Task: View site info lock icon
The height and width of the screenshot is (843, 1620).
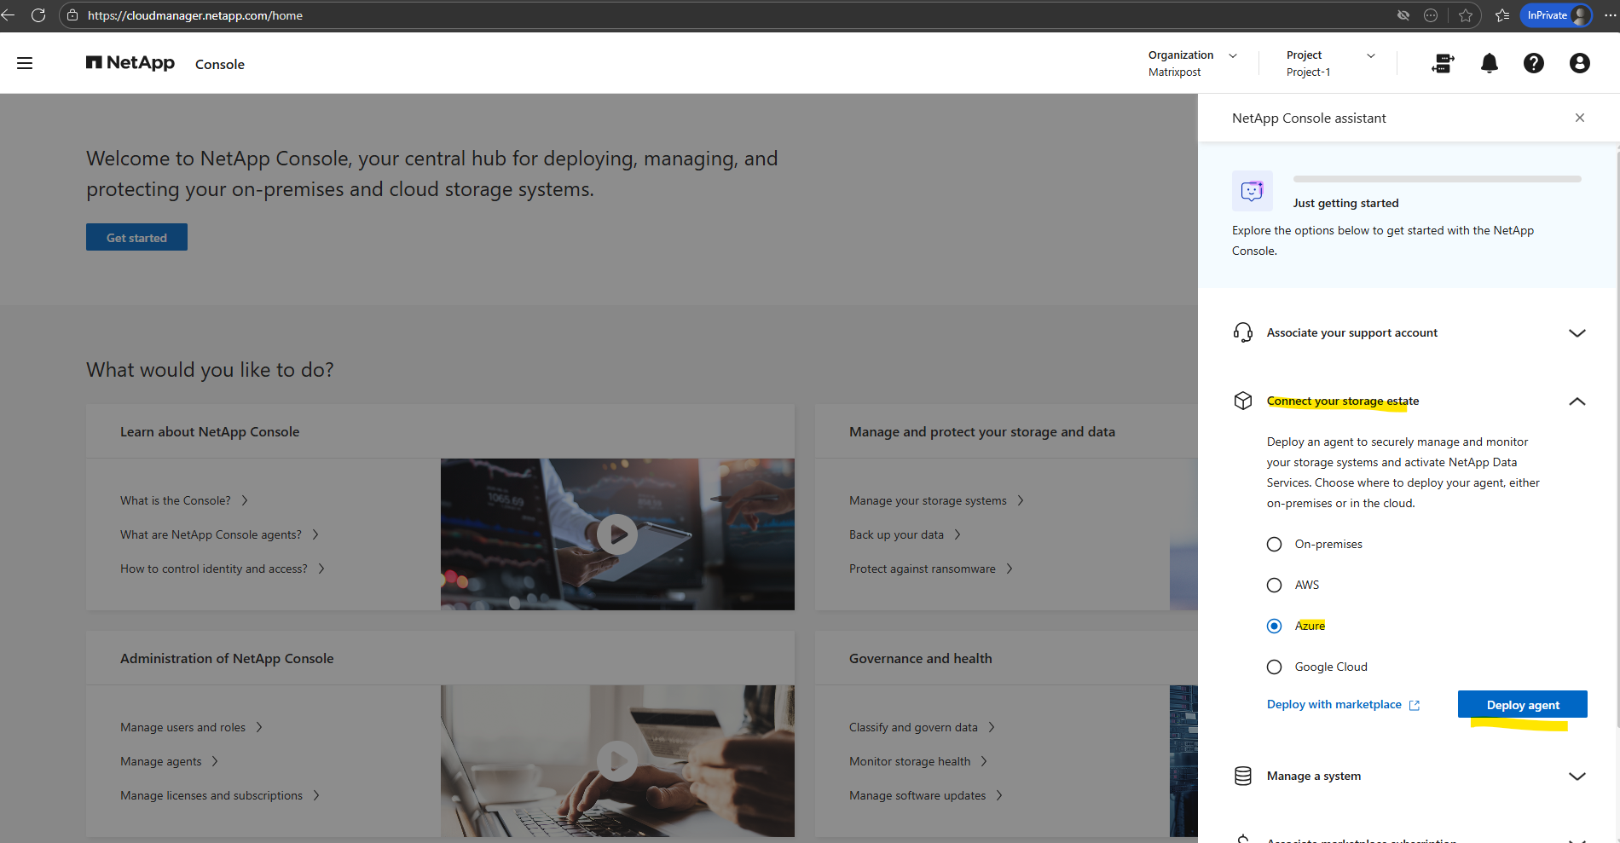Action: tap(72, 15)
